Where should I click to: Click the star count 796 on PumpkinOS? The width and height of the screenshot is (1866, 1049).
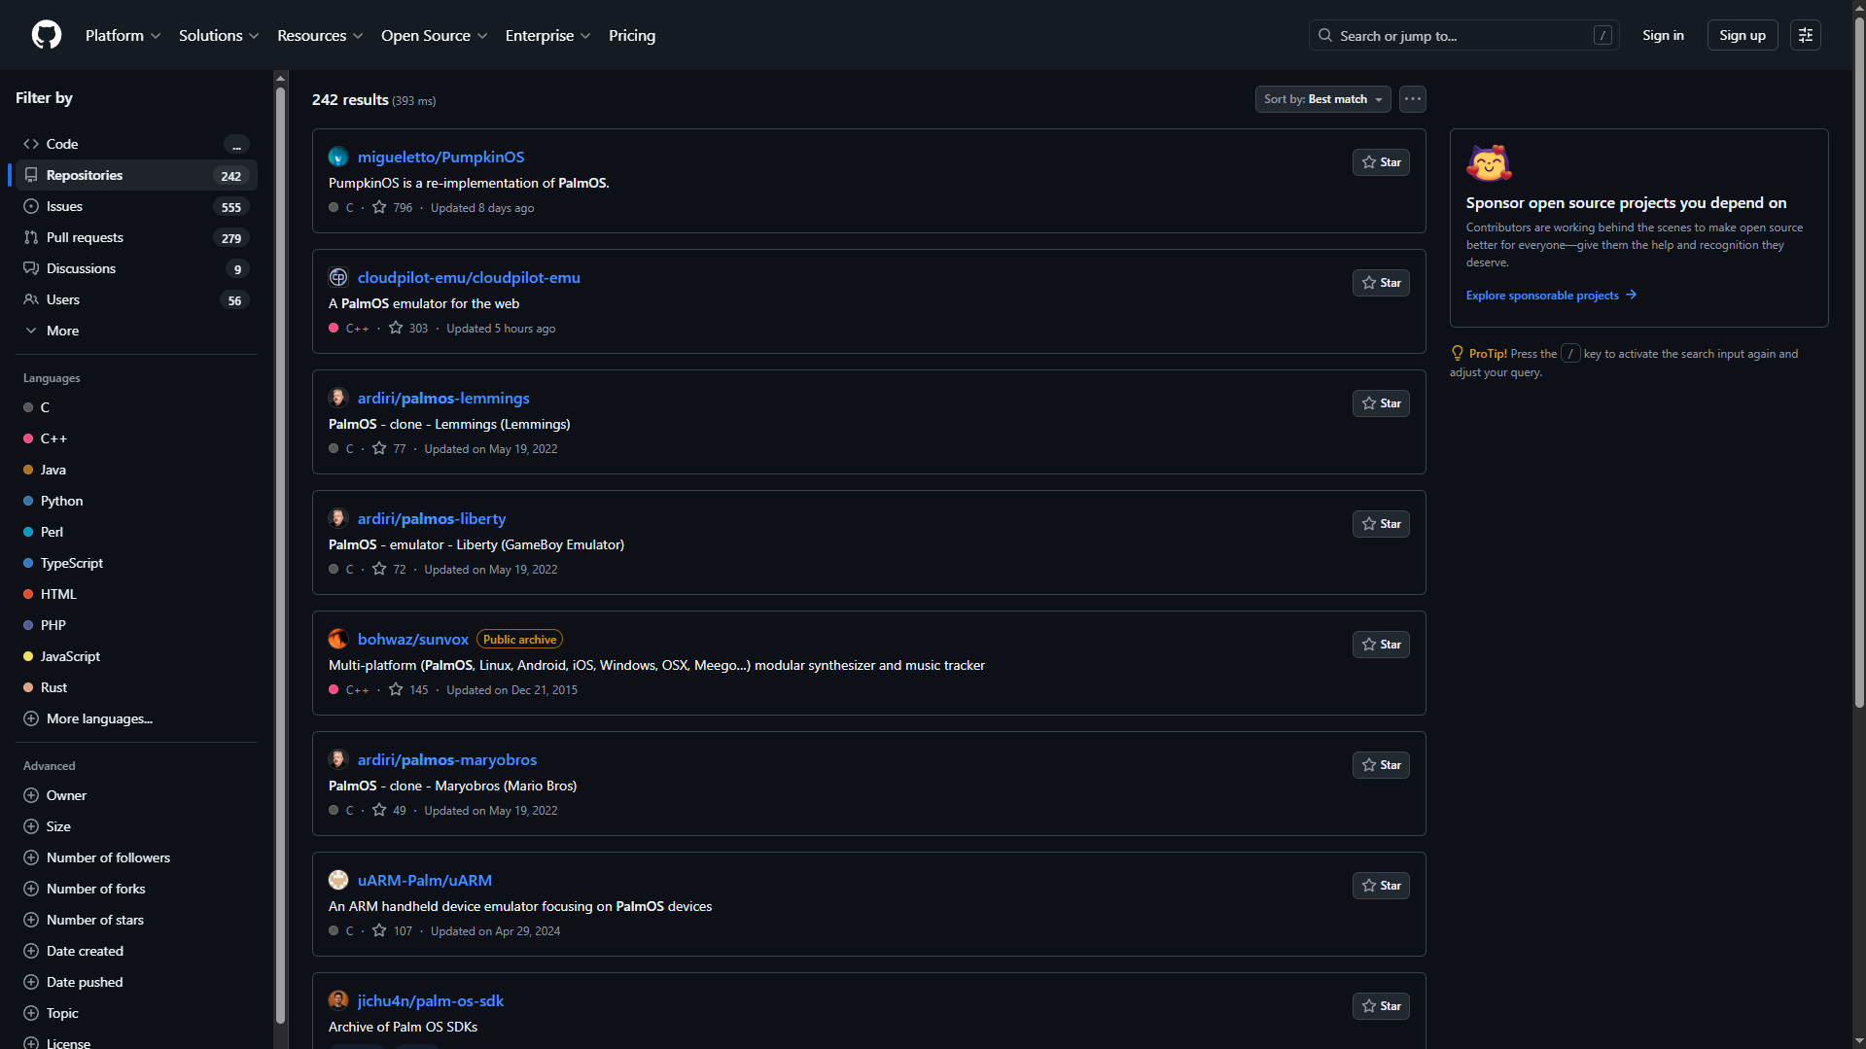coord(393,208)
